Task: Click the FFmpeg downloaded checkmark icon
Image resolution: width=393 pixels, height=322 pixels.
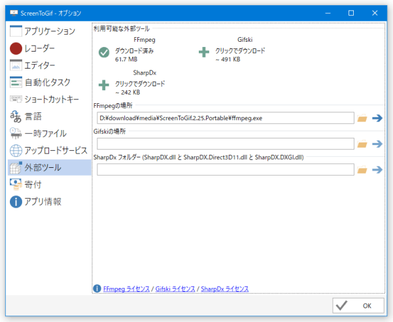Action: pos(104,53)
